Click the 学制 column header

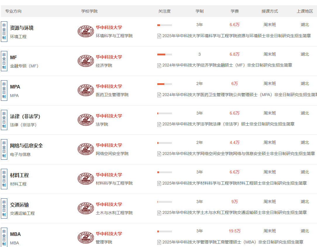coord(199,11)
